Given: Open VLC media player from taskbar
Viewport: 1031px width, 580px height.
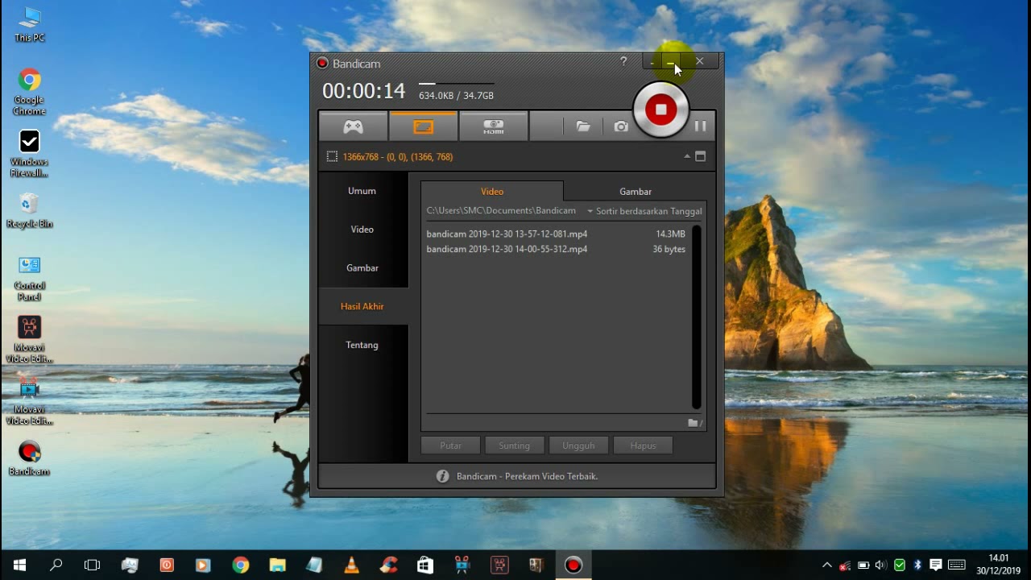Looking at the screenshot, I should (351, 565).
